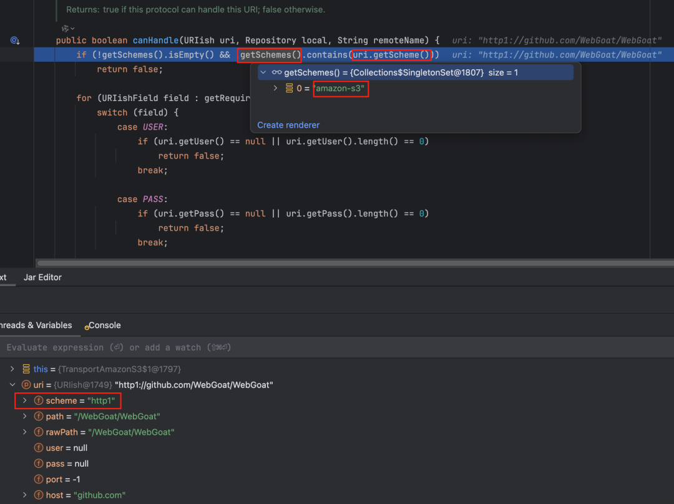Collapse the getSchemes() node in the popup

[263, 72]
